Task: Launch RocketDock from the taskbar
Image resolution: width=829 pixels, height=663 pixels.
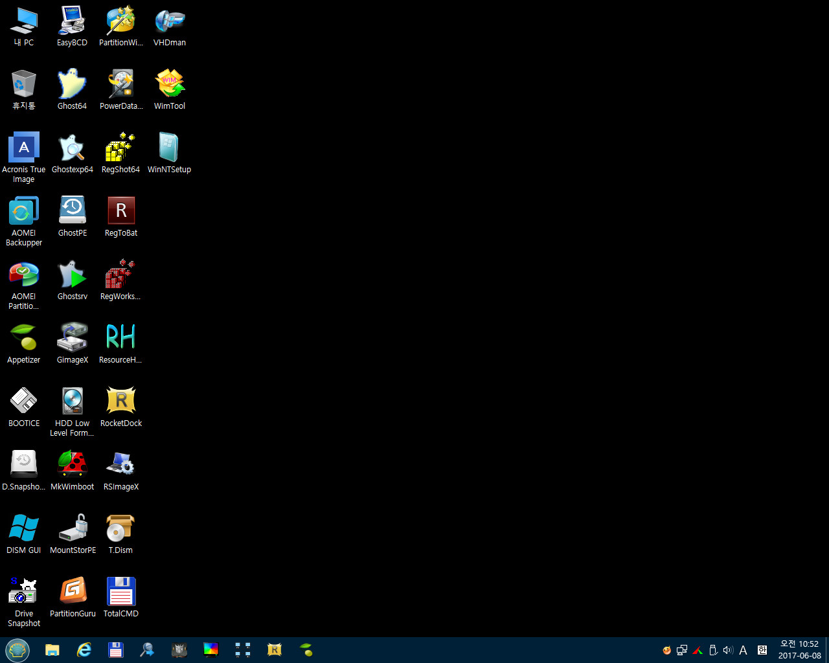Action: 275,650
